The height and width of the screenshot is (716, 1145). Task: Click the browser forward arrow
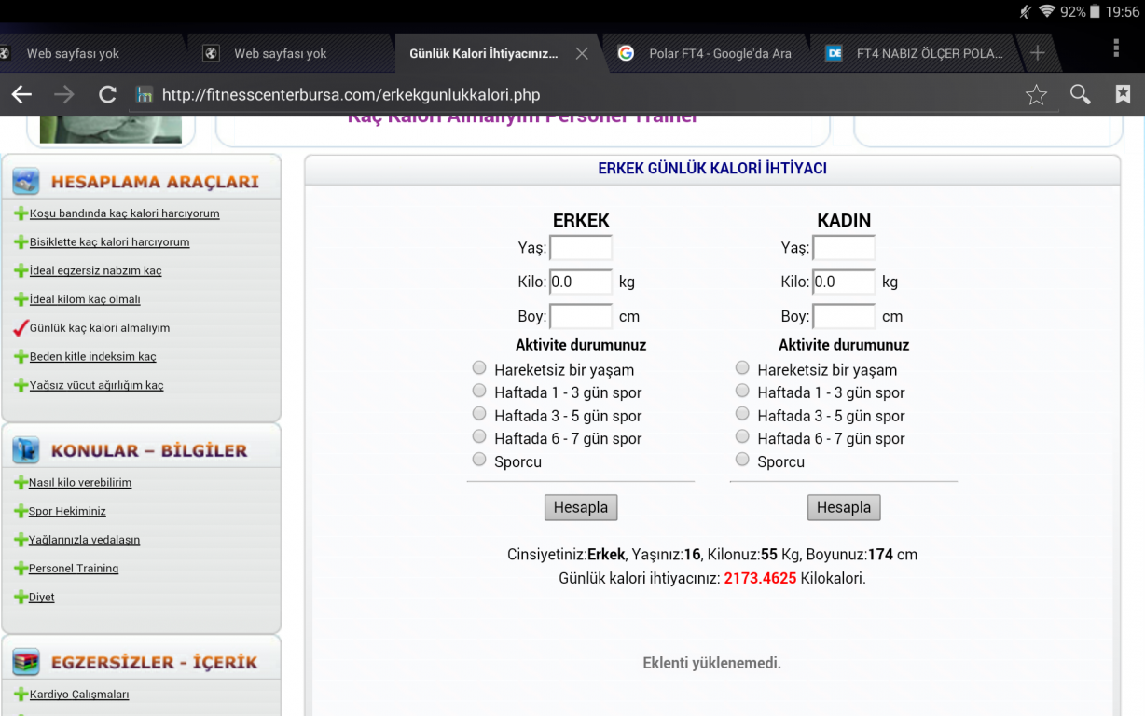pos(63,94)
